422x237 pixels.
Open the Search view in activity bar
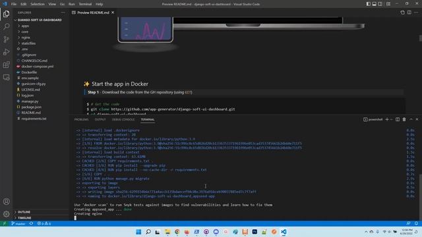click(6, 26)
